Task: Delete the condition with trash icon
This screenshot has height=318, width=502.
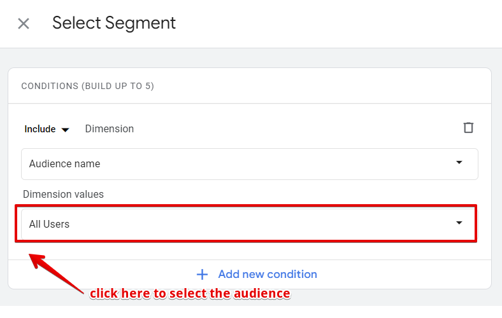Action: pos(468,128)
